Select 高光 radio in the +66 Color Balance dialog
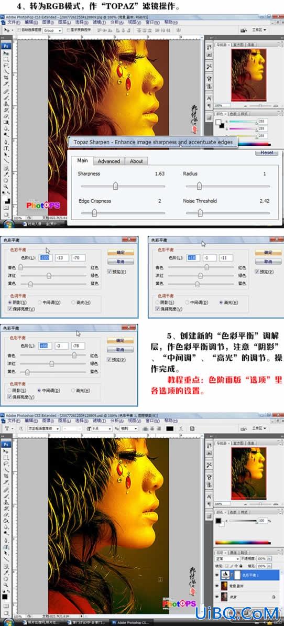Screen dimensions: 284x626 [x=73, y=390]
